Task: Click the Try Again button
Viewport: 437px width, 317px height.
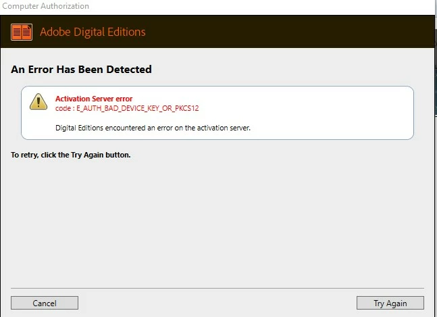Action: pyautogui.click(x=390, y=303)
